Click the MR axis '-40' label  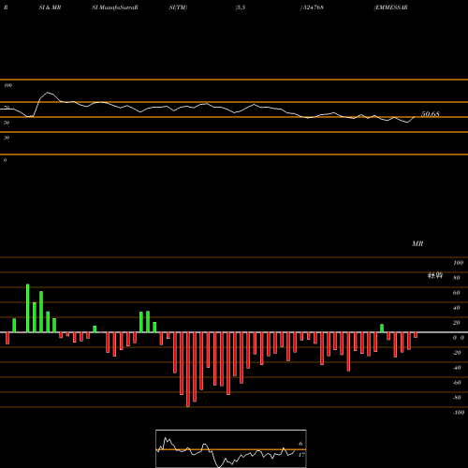coord(457,368)
